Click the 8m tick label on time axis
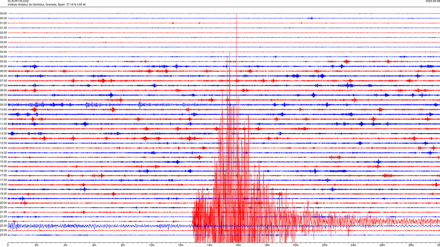The image size is (440, 247). (123, 245)
